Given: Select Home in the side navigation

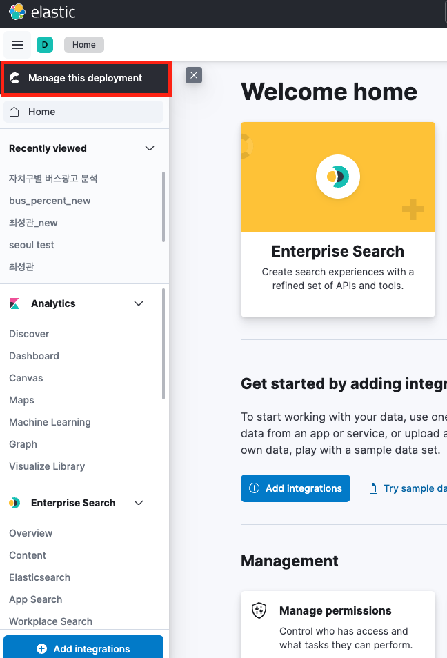Looking at the screenshot, I should pyautogui.click(x=83, y=112).
